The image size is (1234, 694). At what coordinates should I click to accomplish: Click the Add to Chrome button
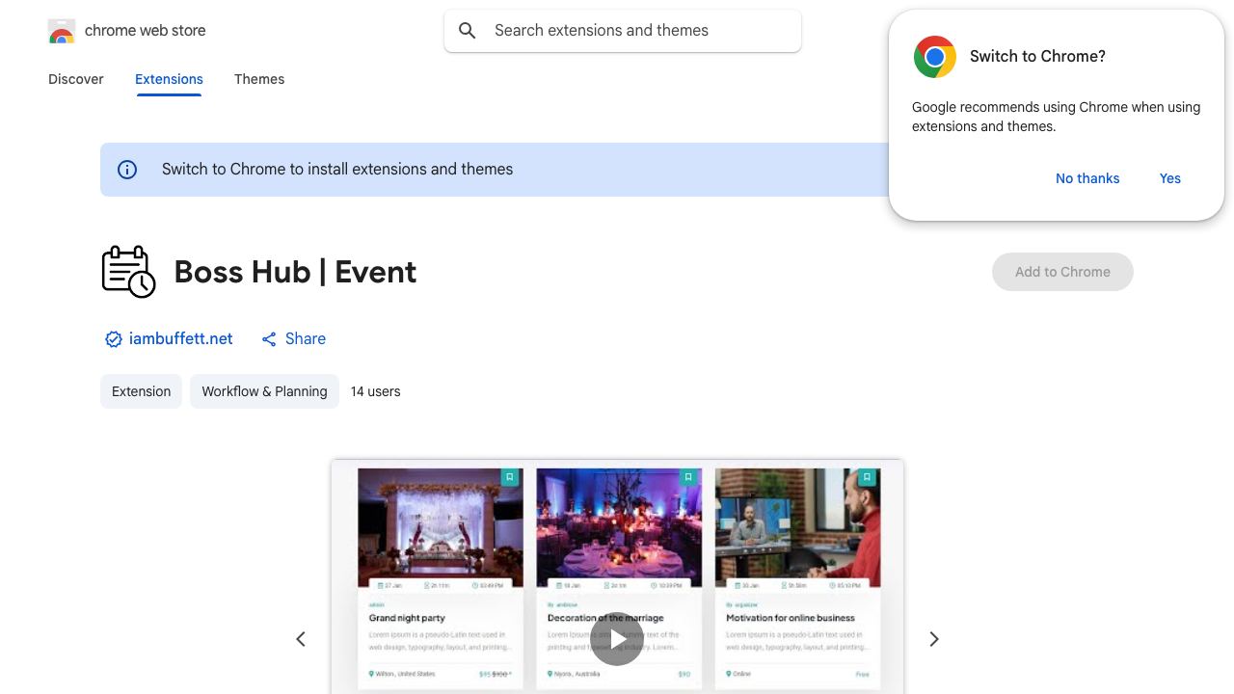point(1062,272)
